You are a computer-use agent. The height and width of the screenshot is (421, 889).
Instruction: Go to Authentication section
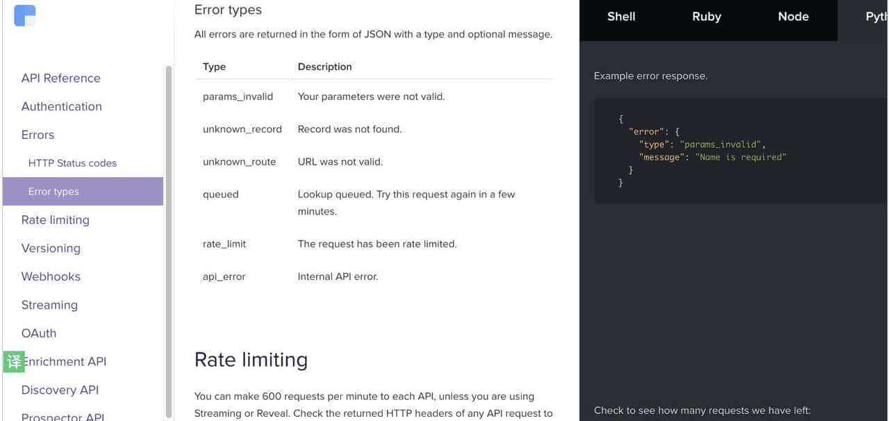62,106
